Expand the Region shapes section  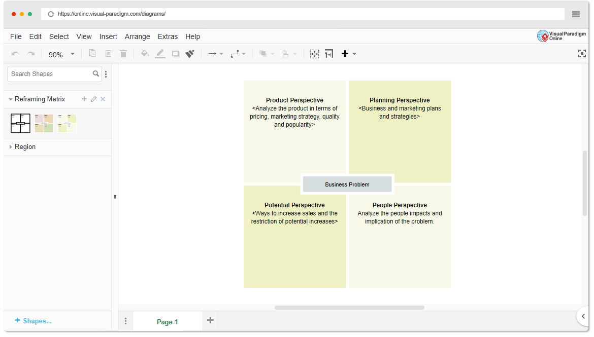(11, 147)
